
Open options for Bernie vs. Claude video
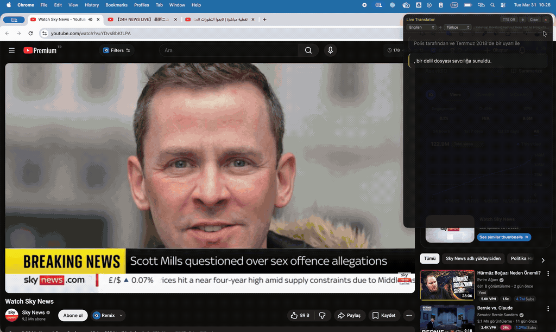pos(548,309)
